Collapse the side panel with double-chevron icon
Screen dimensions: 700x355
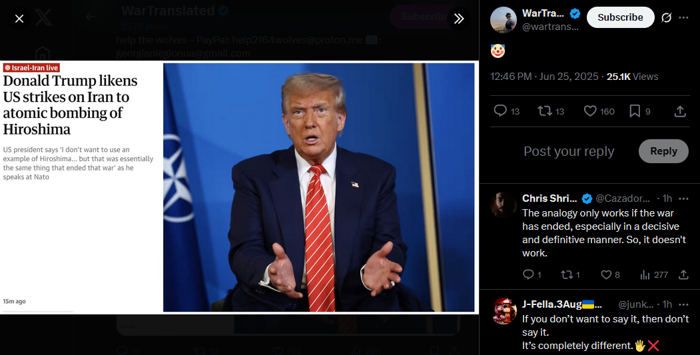tap(458, 19)
